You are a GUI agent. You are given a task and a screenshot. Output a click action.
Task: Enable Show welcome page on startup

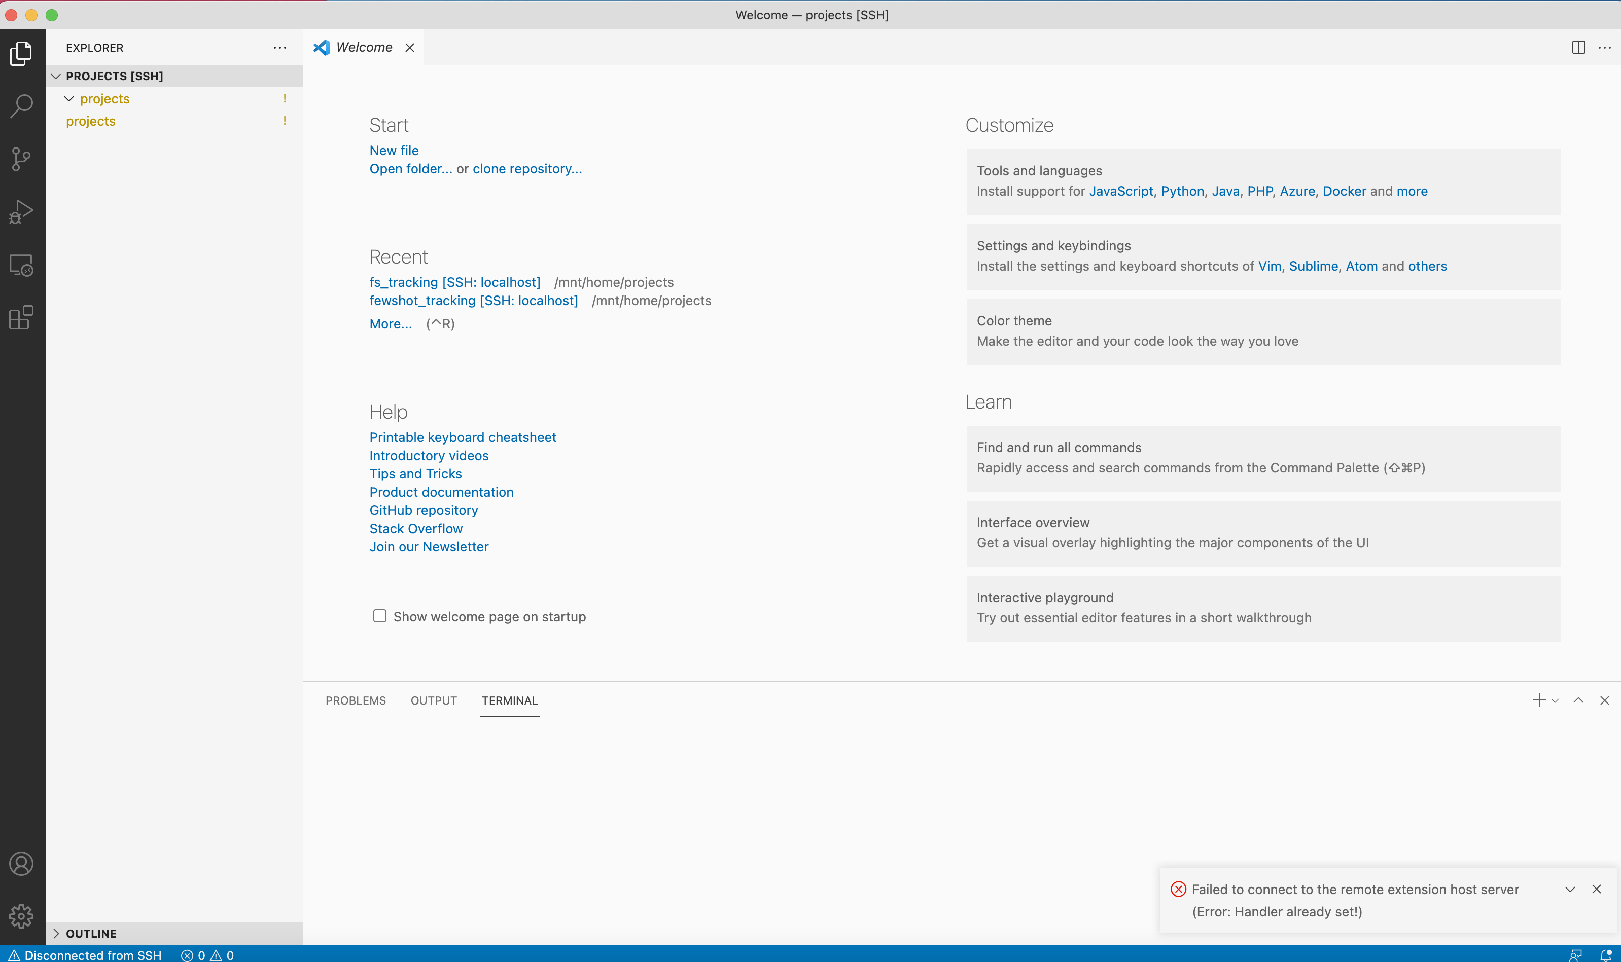click(x=379, y=616)
